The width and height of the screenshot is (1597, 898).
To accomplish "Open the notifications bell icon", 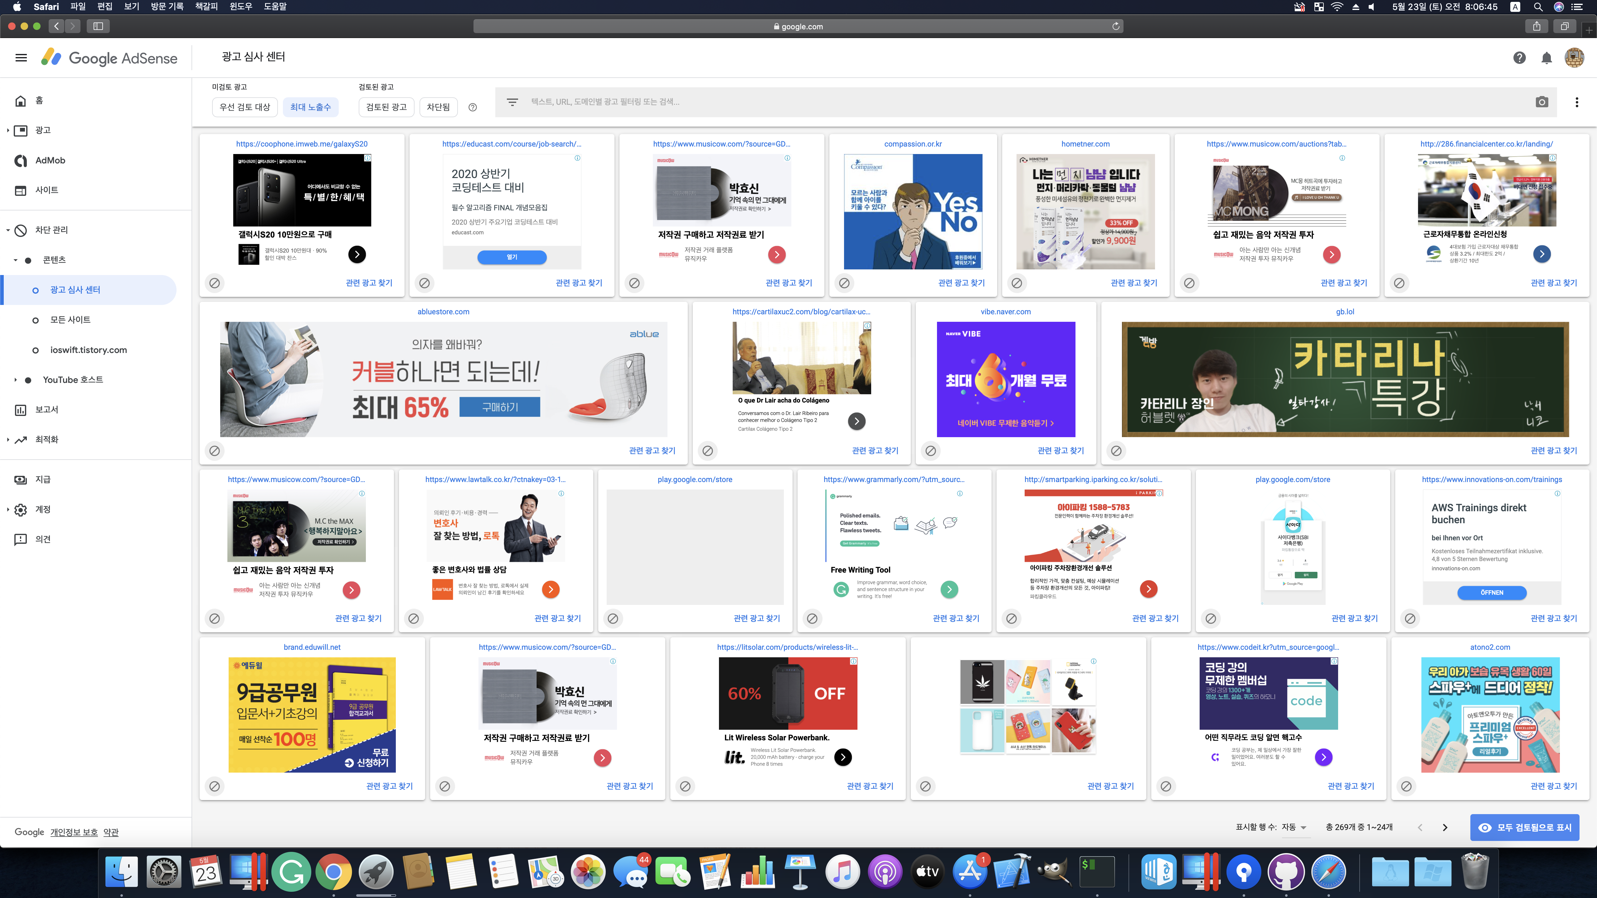I will 1546,58.
